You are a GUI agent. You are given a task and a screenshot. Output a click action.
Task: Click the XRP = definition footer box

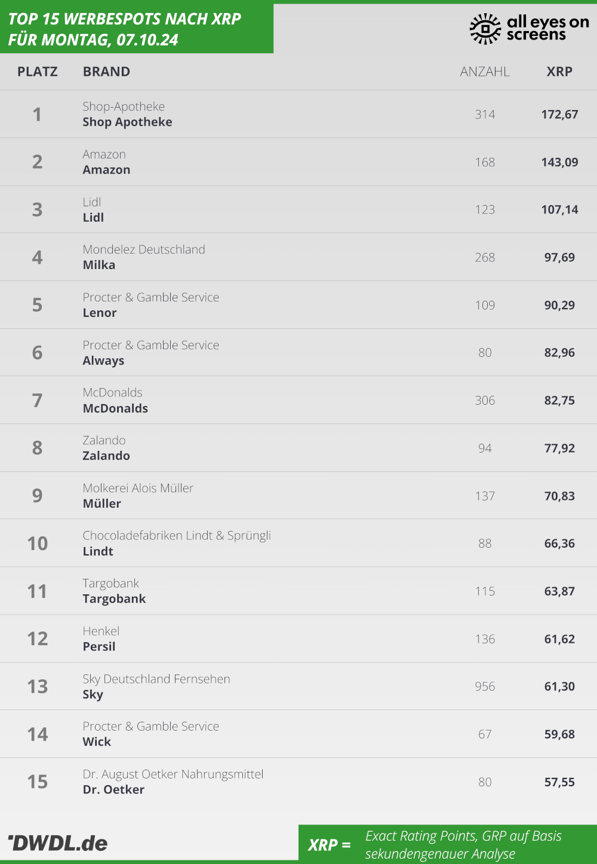tap(448, 844)
